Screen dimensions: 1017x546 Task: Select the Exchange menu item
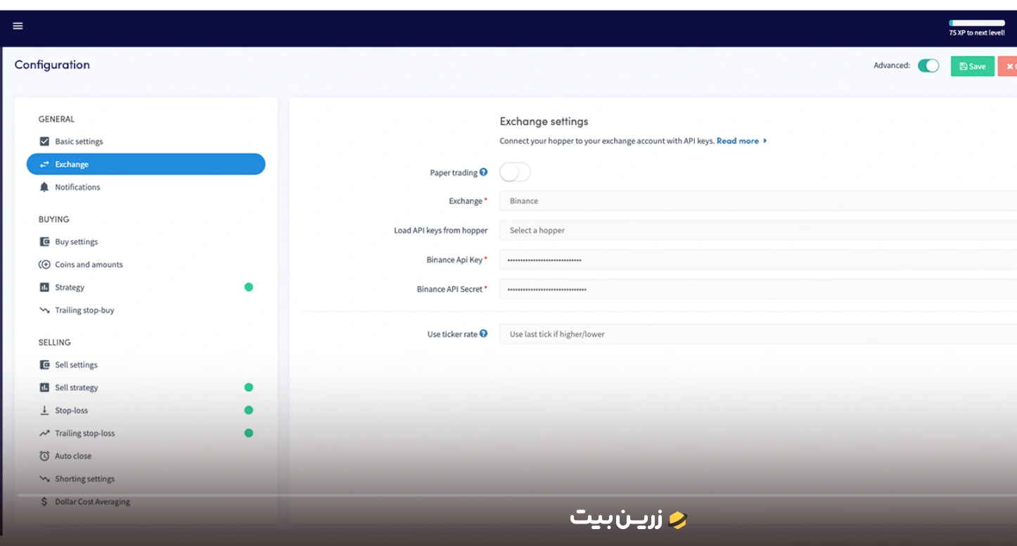[x=146, y=165]
